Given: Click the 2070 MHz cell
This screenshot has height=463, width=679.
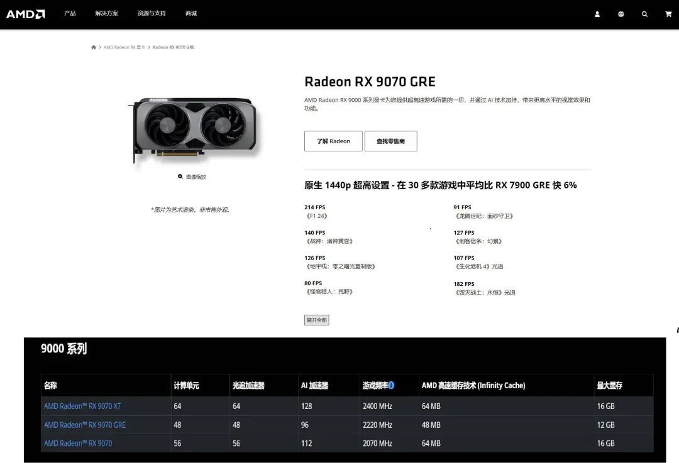Looking at the screenshot, I should click(x=377, y=444).
